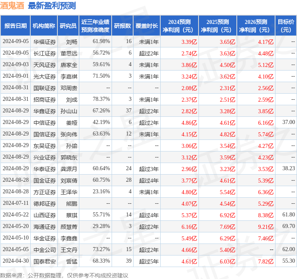This screenshot has width=297, height=279.
Task: Click analyst name 董思远
Action: [x=69, y=53]
